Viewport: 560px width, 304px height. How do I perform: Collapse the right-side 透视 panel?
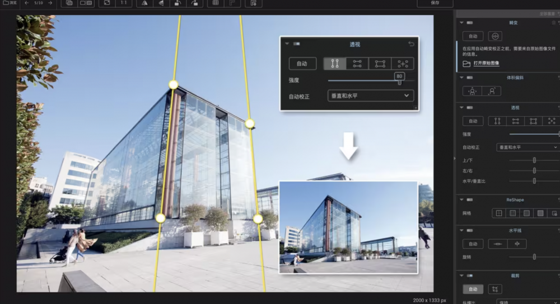coord(461,107)
